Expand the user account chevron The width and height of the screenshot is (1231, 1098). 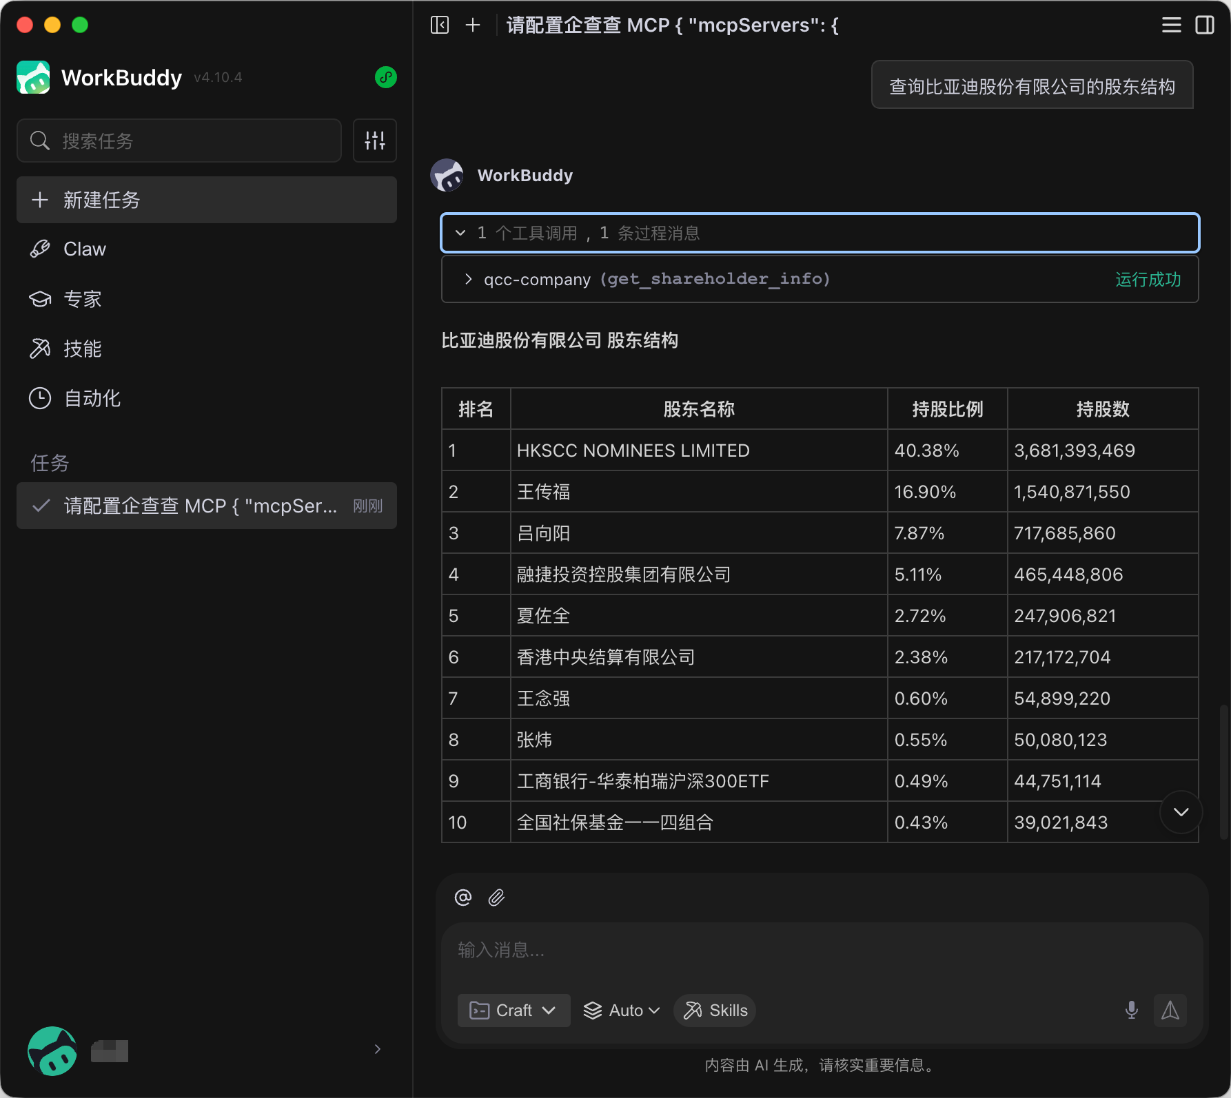(377, 1049)
